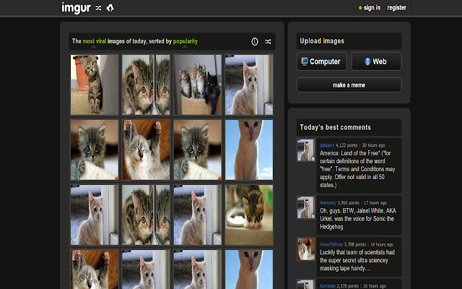Click the clock icon in the gallery header
462x289 pixels.
tap(255, 42)
